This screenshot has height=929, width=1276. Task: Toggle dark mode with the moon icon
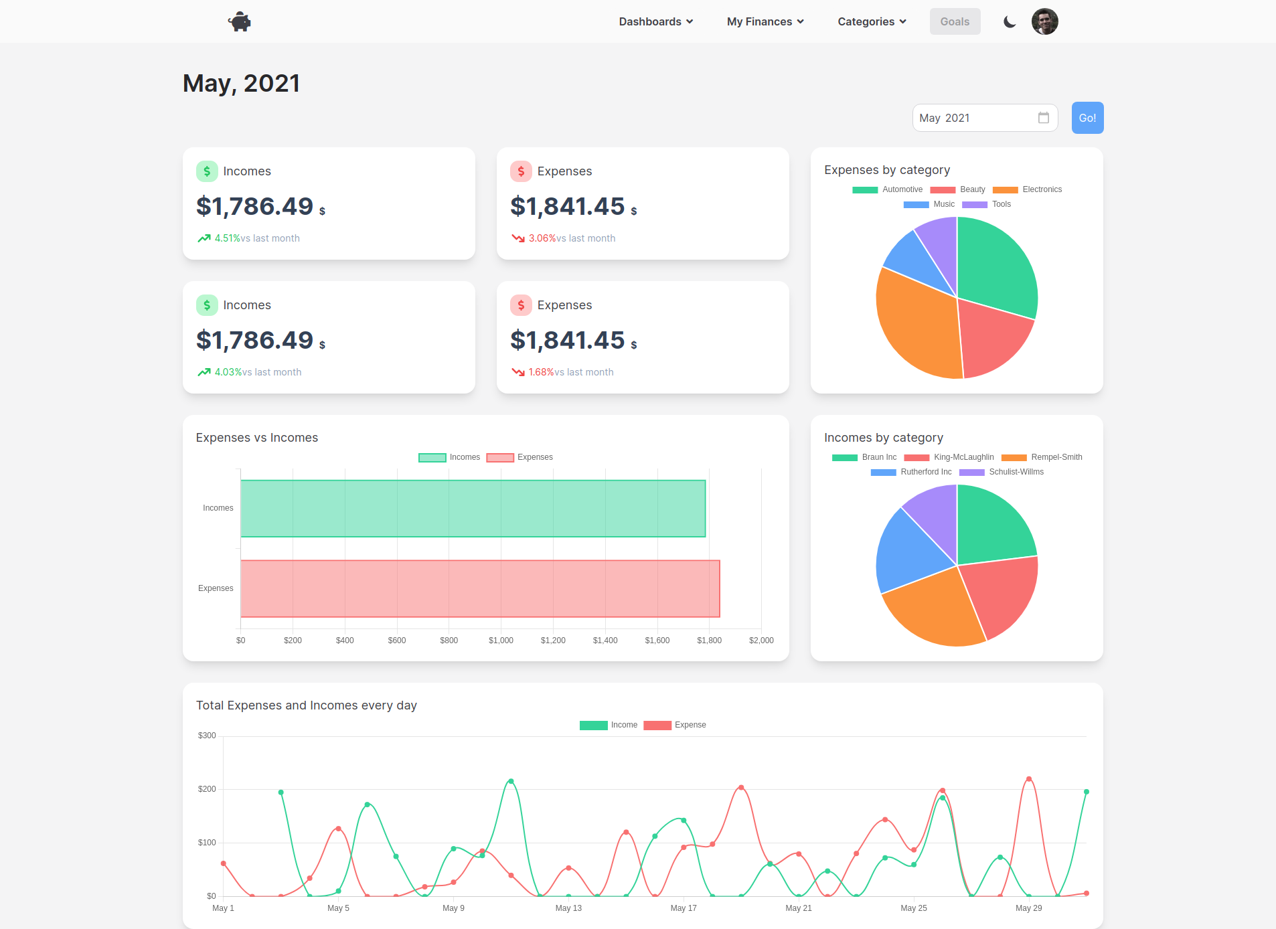(x=1010, y=21)
